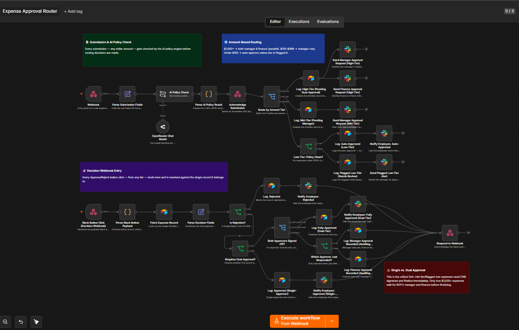Open the Parse AI Policy Result code node
Screen dimensions: 519x330
pyautogui.click(x=209, y=94)
